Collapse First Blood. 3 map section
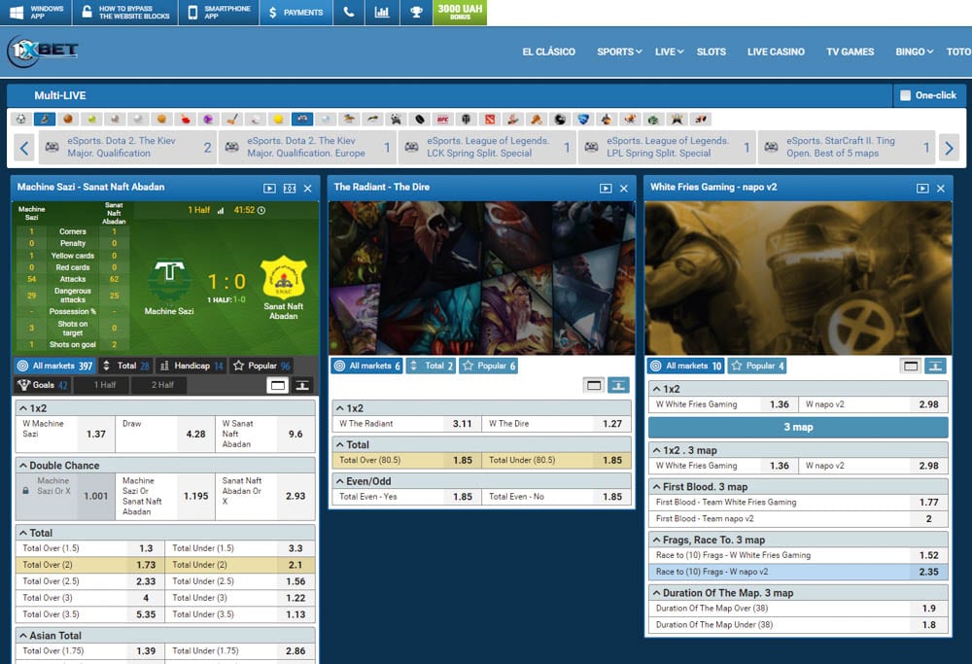 798,487
